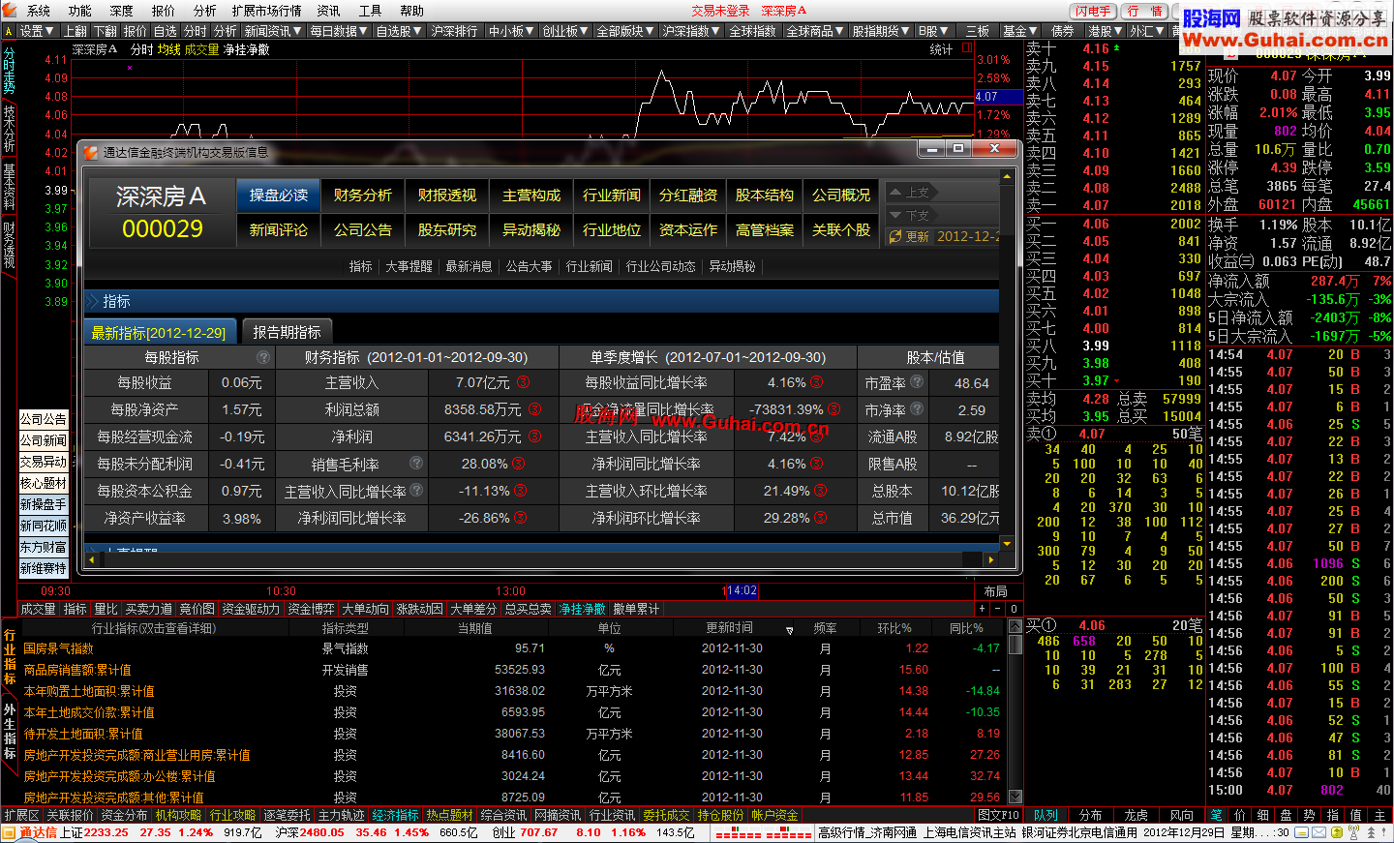Click the red info icon beside 29.28%
1394x843 pixels.
821,518
